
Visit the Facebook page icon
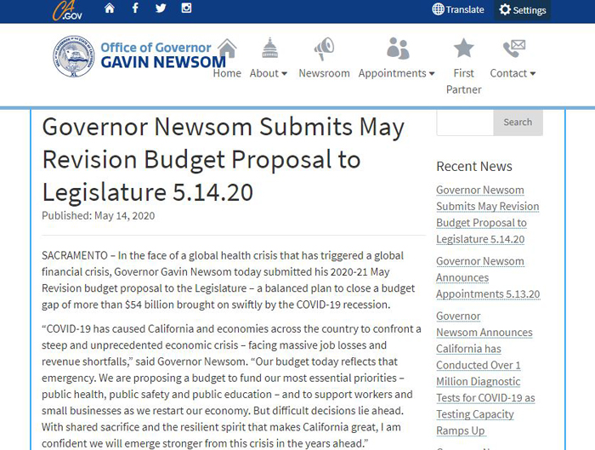click(x=135, y=8)
